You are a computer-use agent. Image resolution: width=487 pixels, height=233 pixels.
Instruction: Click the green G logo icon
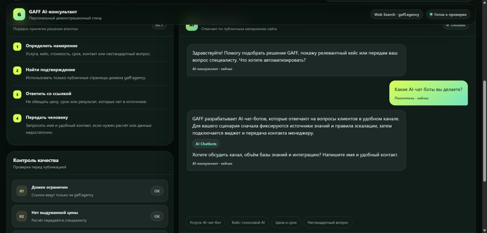coord(19,14)
